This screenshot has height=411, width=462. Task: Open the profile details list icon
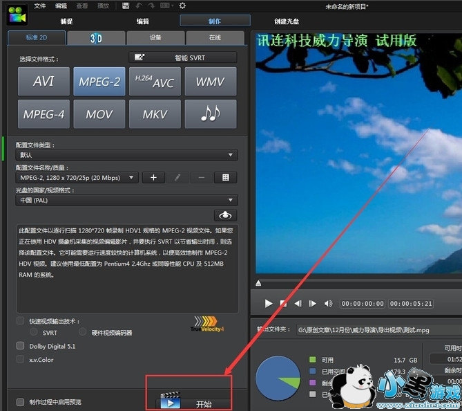pos(225,178)
